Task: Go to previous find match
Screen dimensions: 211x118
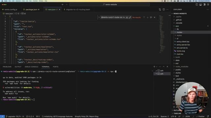Action: [x=144, y=17]
